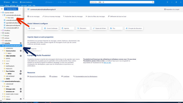Select the EDITOS folder

pos(8,58)
